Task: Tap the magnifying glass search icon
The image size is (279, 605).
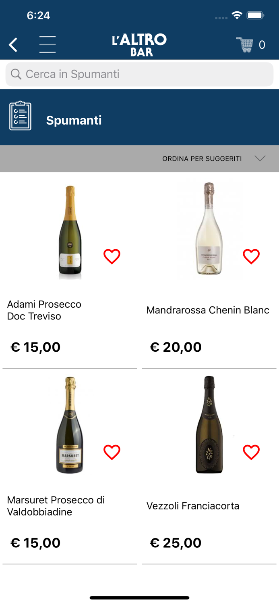Action: [x=16, y=74]
